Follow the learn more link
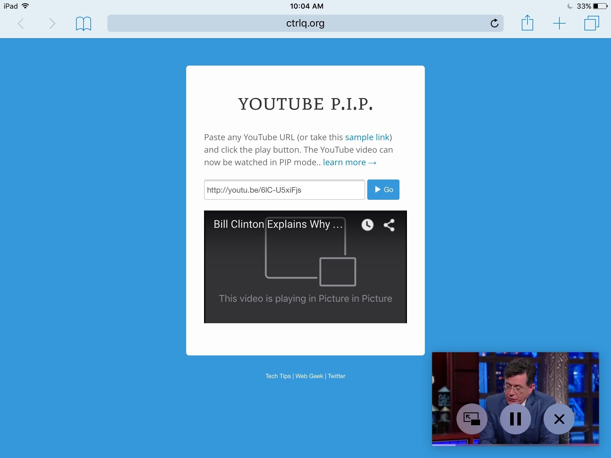 (350, 162)
